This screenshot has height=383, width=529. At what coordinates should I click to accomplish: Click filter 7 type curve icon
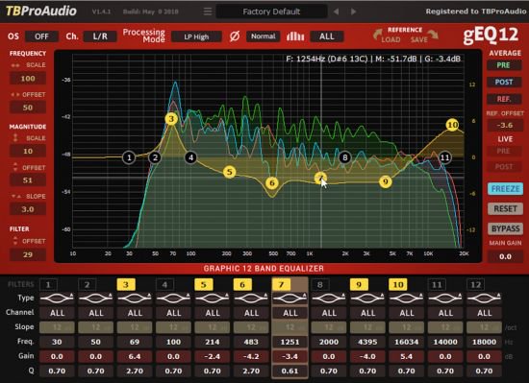click(x=290, y=298)
